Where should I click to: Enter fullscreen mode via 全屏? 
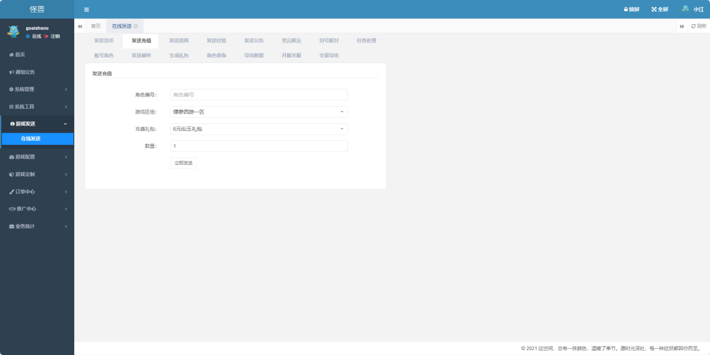(660, 9)
